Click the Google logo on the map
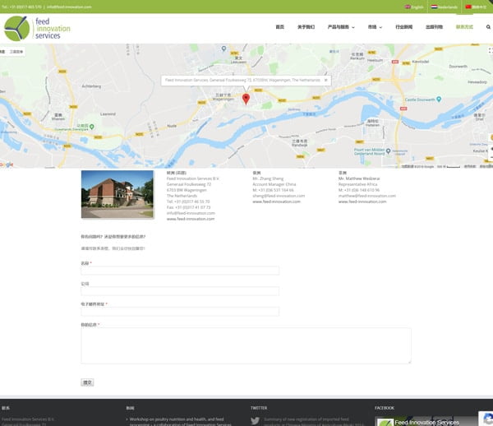Viewport: 493px width, 426px height. point(7,164)
